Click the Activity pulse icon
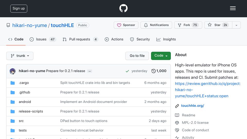The image size is (247, 139). pyautogui.click(x=177, y=137)
